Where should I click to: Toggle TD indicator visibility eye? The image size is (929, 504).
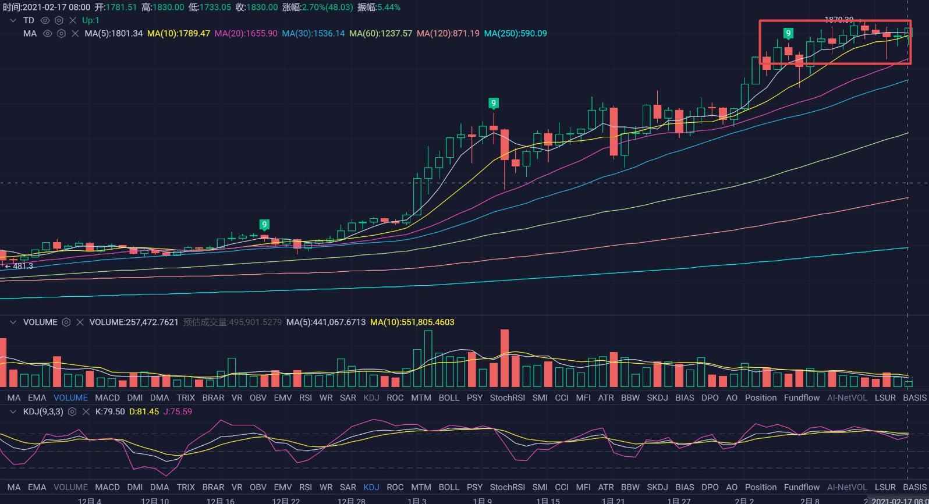tap(45, 20)
